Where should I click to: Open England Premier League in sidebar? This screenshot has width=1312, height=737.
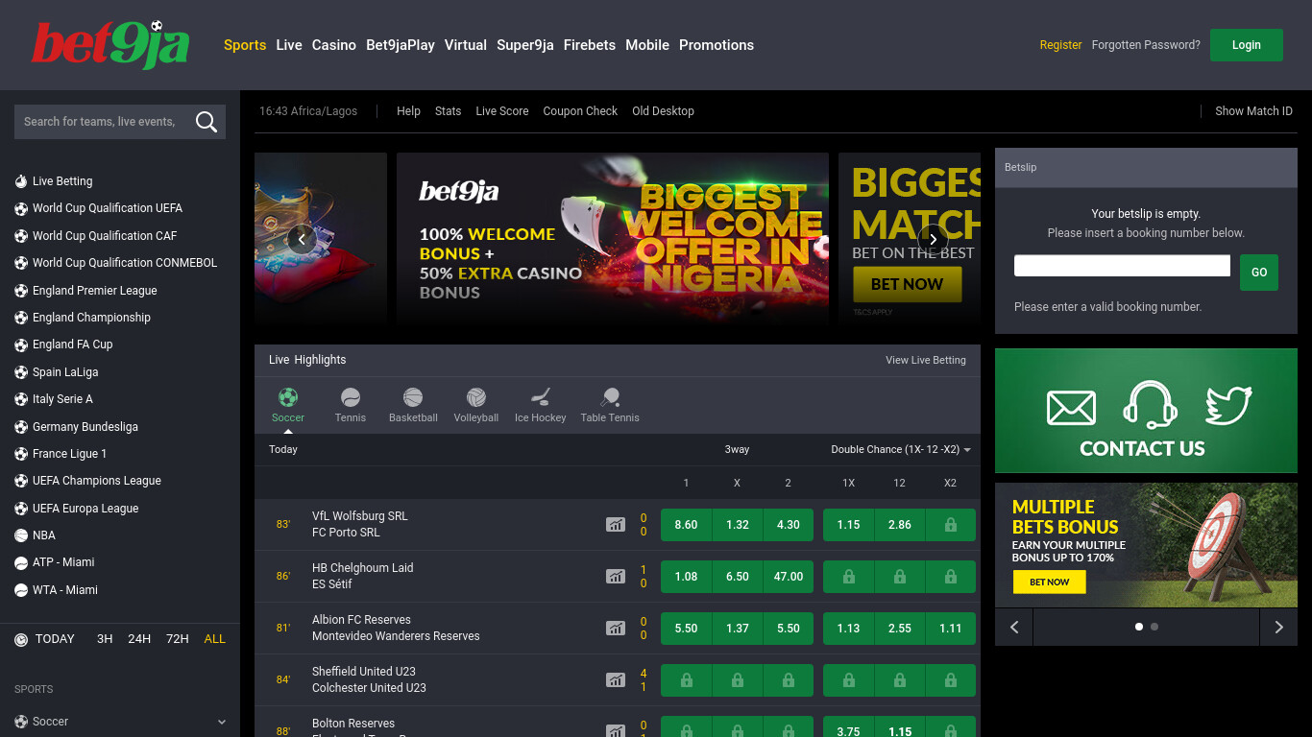(95, 290)
